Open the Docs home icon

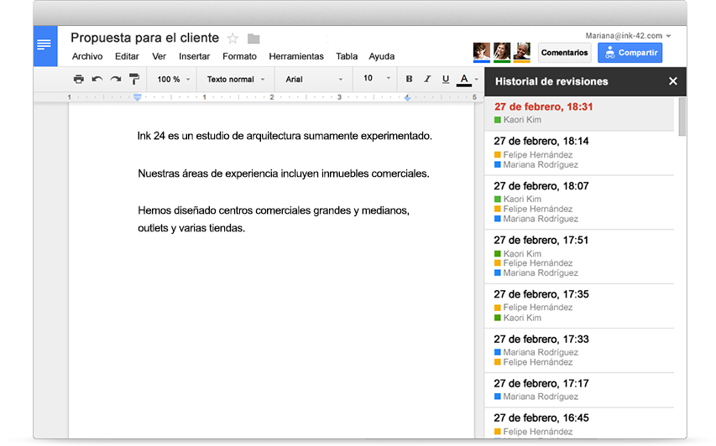tap(44, 45)
